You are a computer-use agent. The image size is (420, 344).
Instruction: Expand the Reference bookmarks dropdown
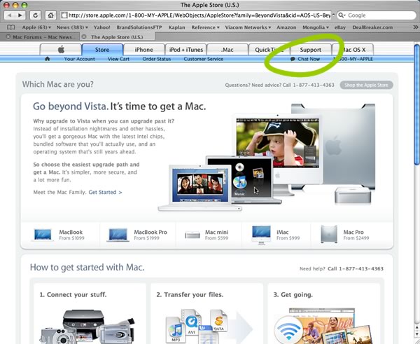(205, 27)
